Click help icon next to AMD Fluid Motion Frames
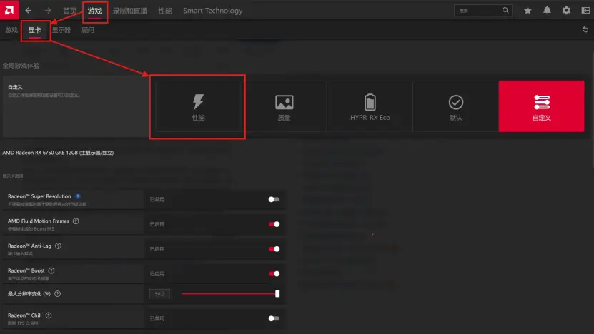Viewport: 594px width, 334px height. [x=76, y=221]
